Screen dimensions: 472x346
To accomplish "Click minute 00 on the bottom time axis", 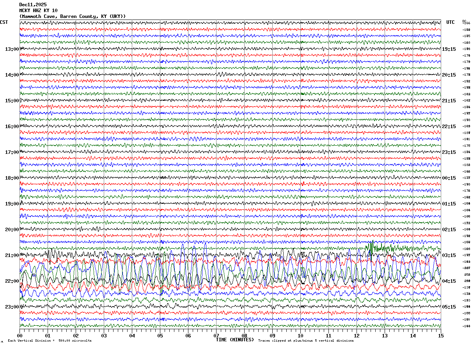I will tap(20, 335).
